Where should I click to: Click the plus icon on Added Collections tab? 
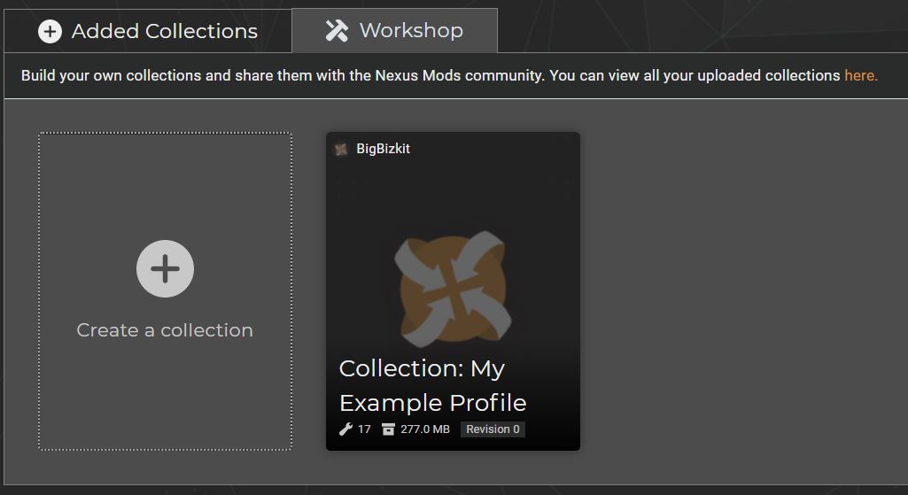click(x=50, y=31)
